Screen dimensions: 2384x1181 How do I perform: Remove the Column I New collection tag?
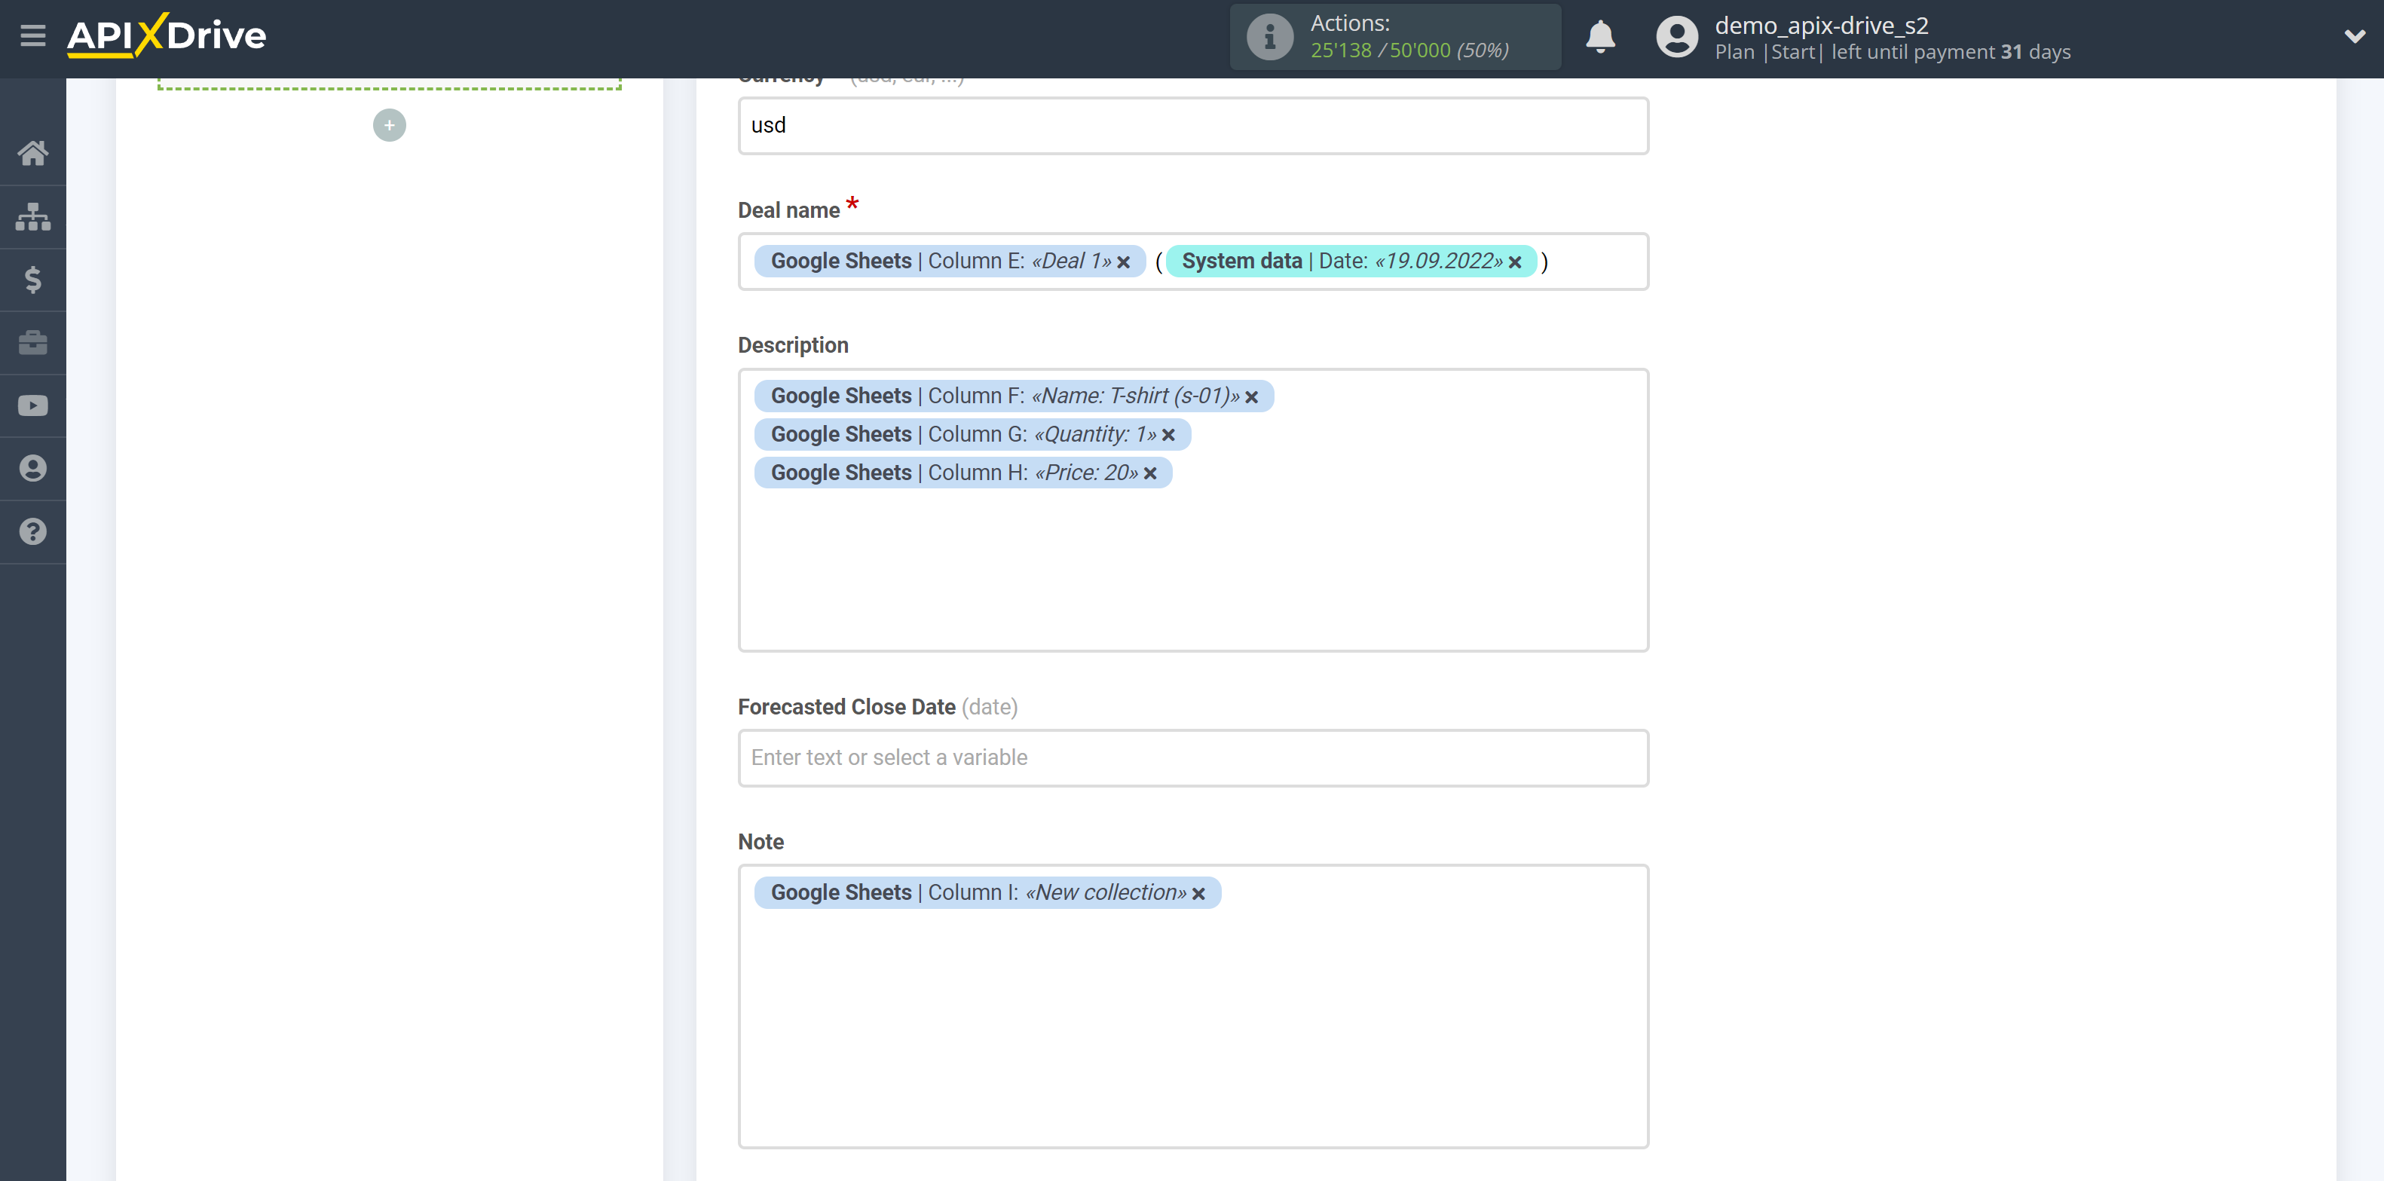[1198, 894]
